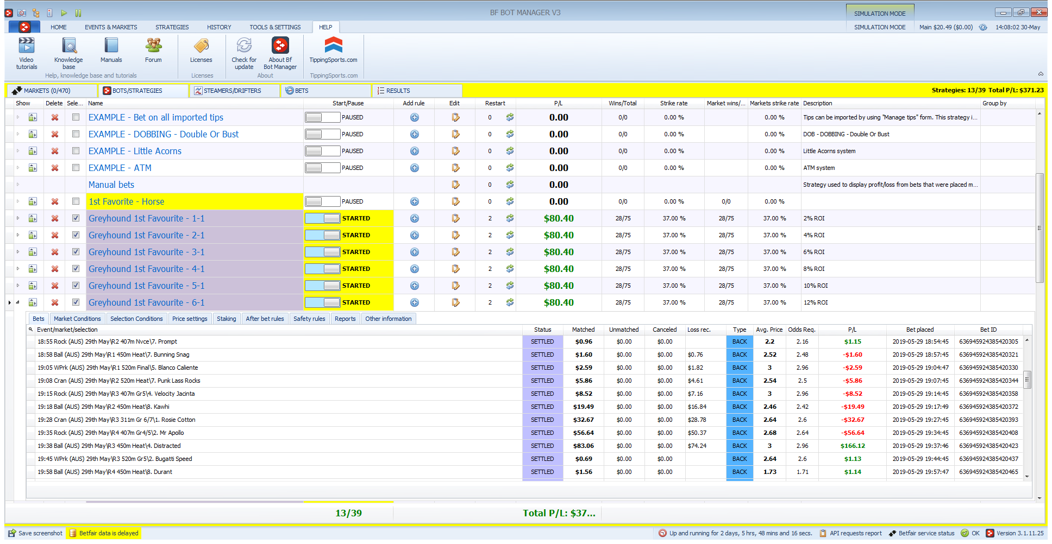Restart Greyhound 1st Favourite - 6-1 strategy

coord(510,302)
